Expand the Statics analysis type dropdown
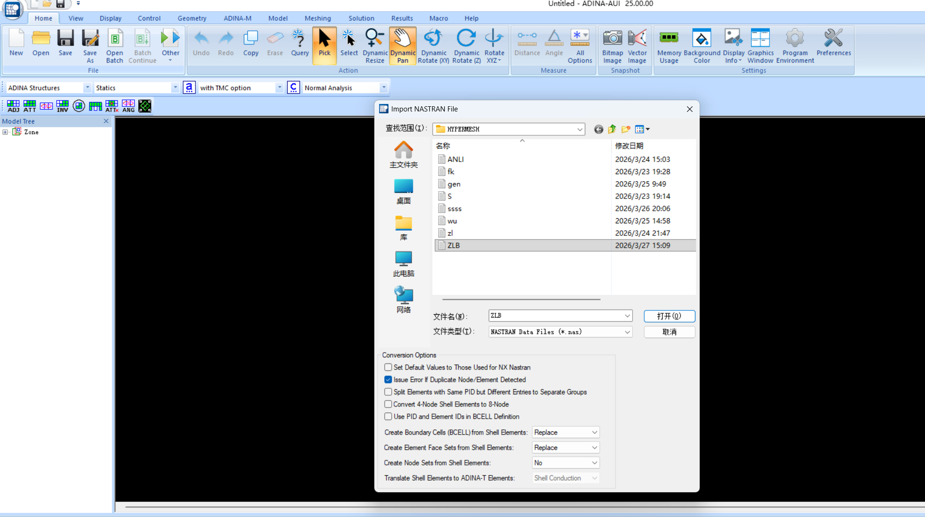 coord(175,88)
